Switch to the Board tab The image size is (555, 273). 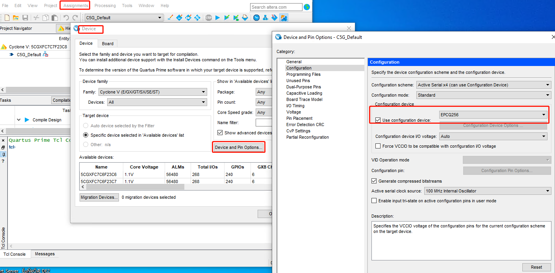tap(108, 44)
